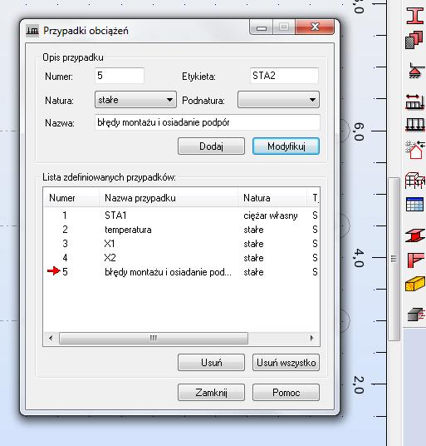
Task: Click the Numer input field
Action: tap(120, 76)
